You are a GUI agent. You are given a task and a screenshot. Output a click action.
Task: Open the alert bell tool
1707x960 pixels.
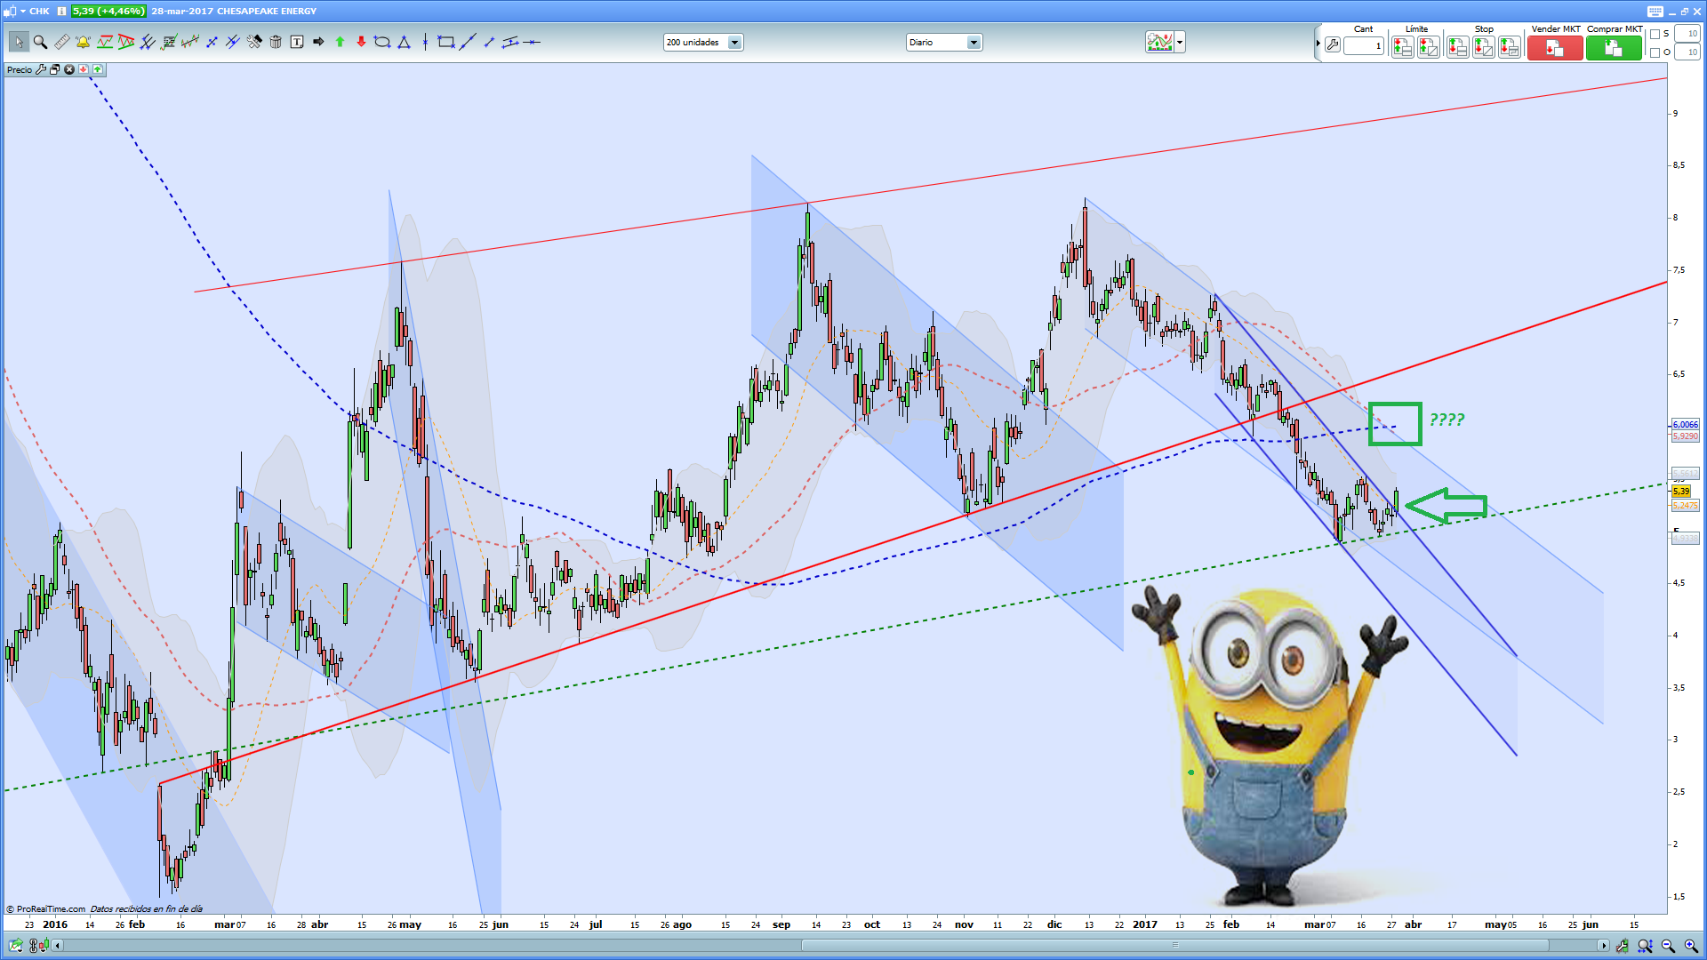(83, 42)
